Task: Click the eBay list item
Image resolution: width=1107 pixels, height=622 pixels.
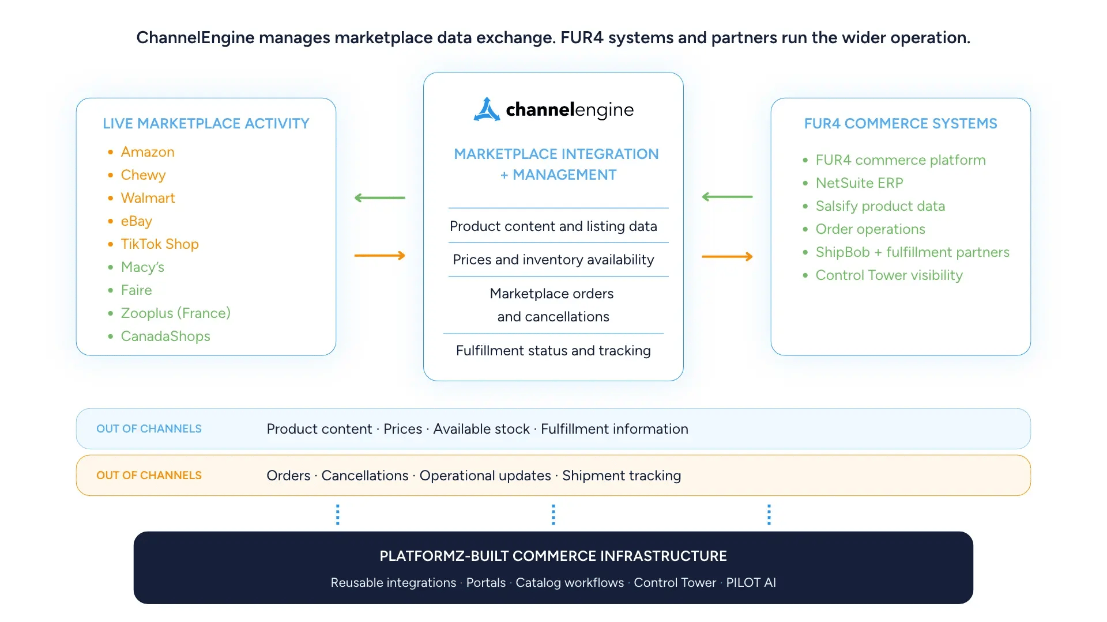Action: (136, 221)
